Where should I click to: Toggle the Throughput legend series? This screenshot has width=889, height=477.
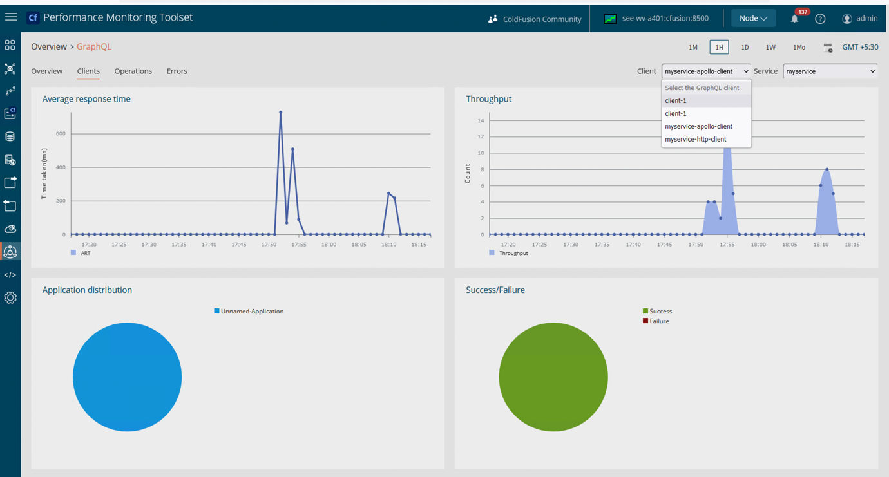click(x=508, y=253)
